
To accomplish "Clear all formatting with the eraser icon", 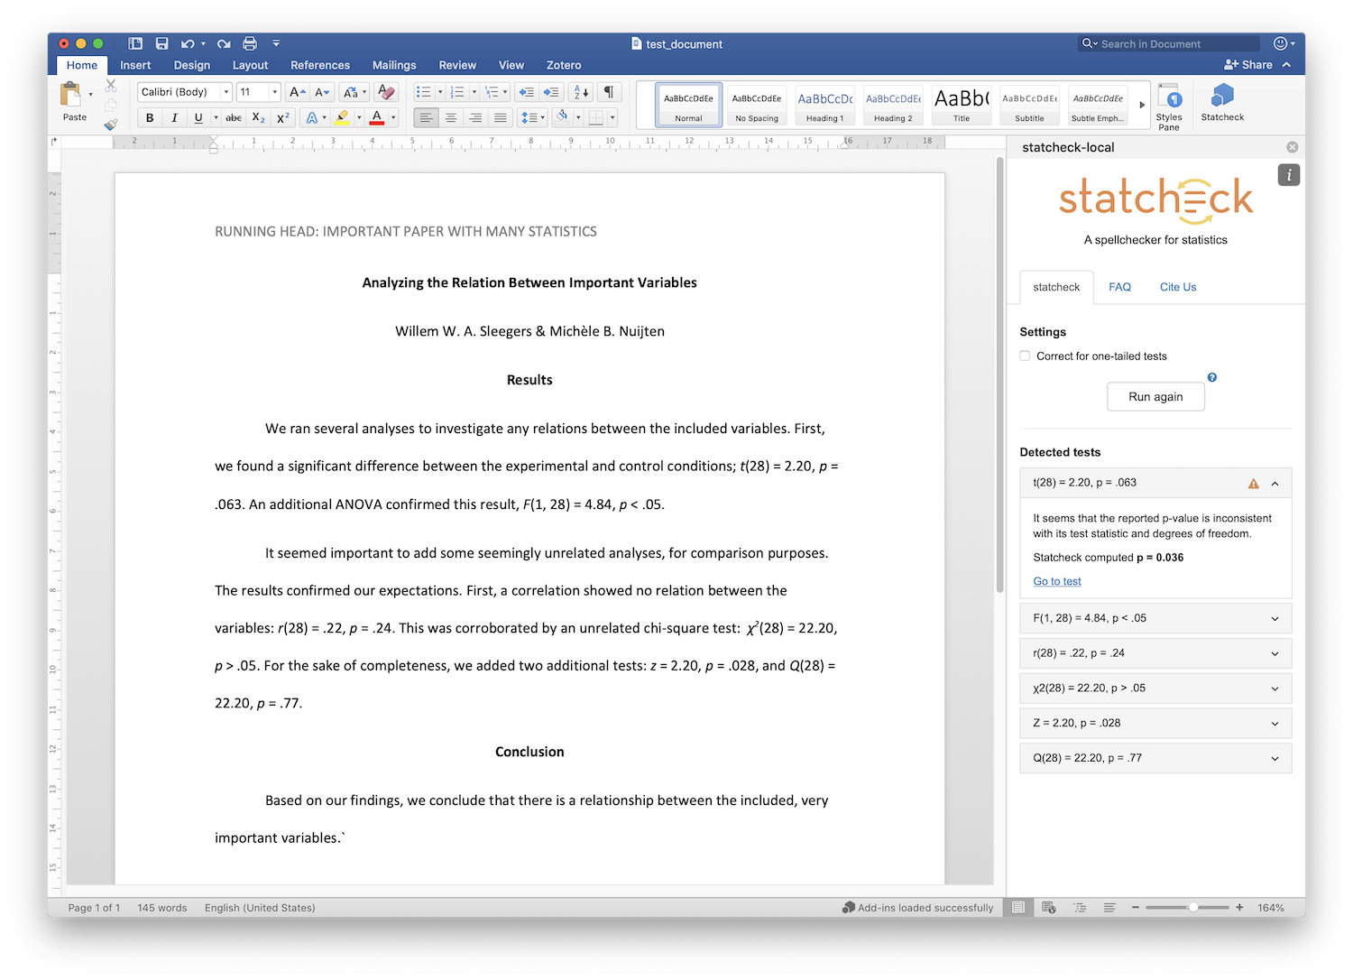I will point(386,92).
